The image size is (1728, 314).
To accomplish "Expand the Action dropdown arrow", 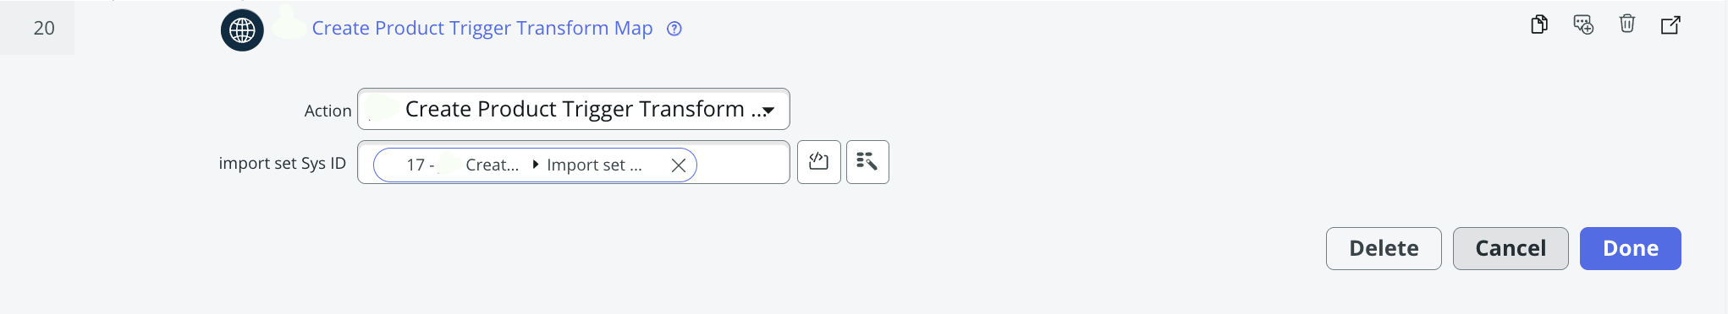I will [x=768, y=111].
